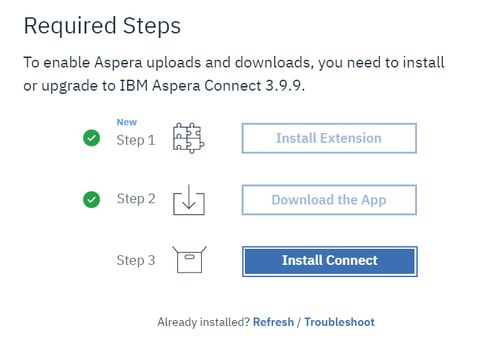Click the green checkmark beside Step 2
This screenshot has width=498, height=342.
[92, 200]
